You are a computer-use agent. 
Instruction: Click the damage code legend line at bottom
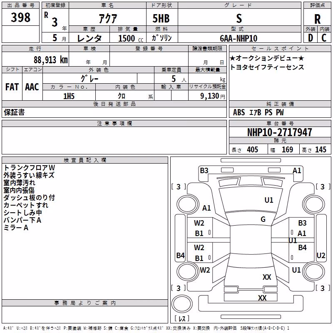click(x=146, y=328)
